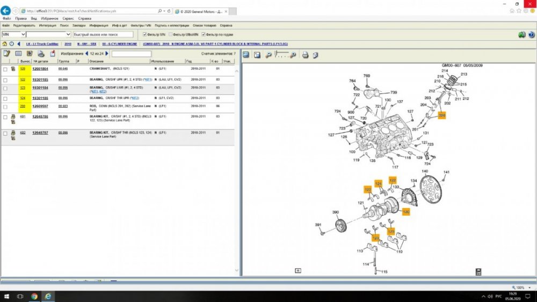Open the Закладки menu
The height and width of the screenshot is (302, 537).
78,25
